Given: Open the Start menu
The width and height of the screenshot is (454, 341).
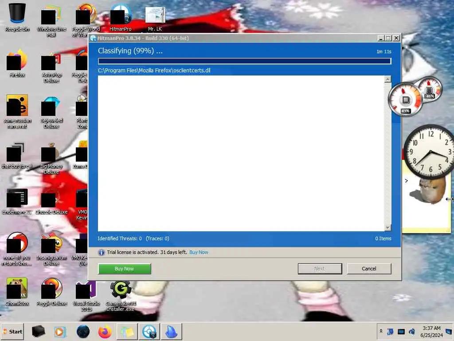Looking at the screenshot, I should [12, 332].
